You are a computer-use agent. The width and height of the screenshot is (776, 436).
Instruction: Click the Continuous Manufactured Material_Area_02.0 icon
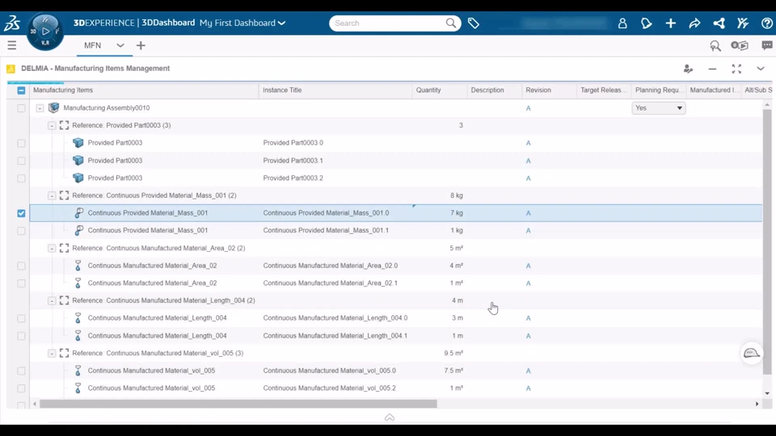coord(78,266)
